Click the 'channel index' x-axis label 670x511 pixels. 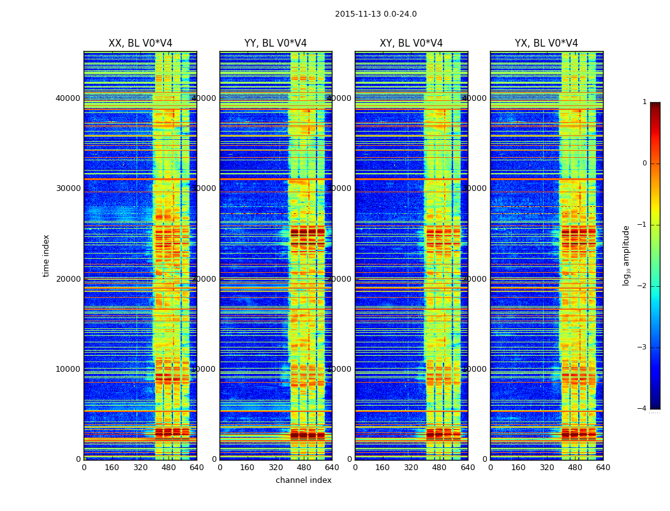[303, 480]
